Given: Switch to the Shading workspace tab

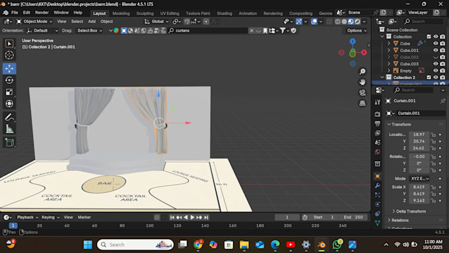Looking at the screenshot, I should 224,13.
